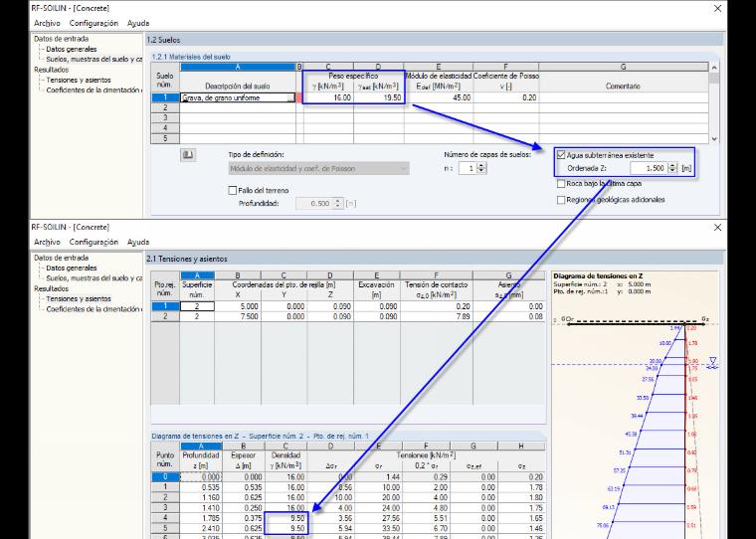Select Tensiones y asientos in 2.1 Tensiones window tree

click(x=79, y=299)
